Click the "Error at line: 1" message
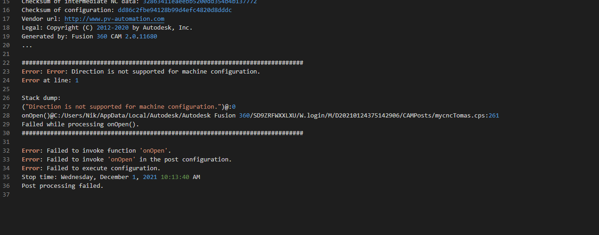Viewport: 599px width, 235px height. [50, 80]
